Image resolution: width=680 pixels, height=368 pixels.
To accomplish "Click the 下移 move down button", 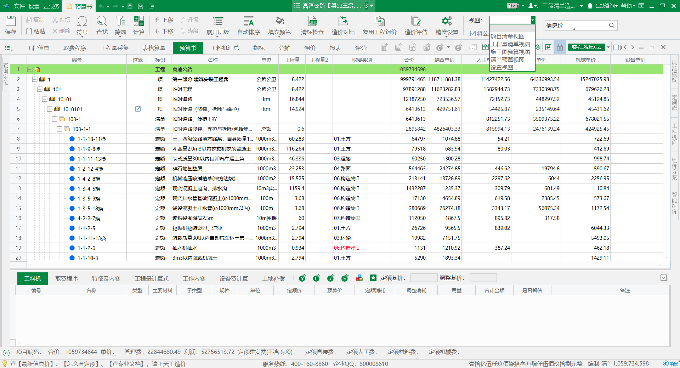I will click(x=164, y=31).
